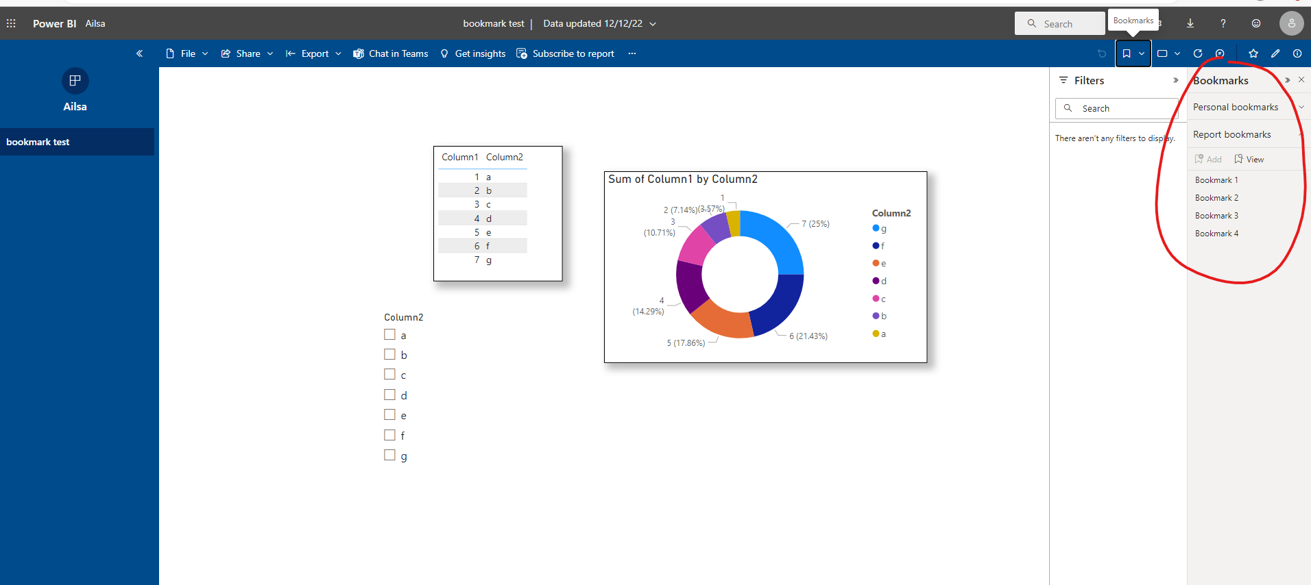Image resolution: width=1311 pixels, height=585 pixels.
Task: Click the greyed Reset to default undo icon
Action: [1102, 53]
